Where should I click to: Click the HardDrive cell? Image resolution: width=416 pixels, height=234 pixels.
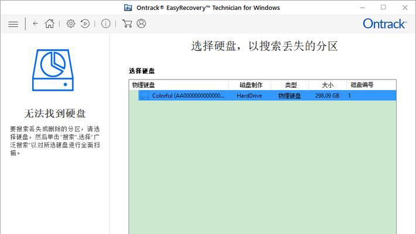point(249,96)
